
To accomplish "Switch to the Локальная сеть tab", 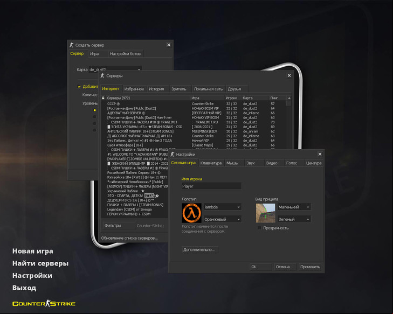I will pyautogui.click(x=208, y=89).
